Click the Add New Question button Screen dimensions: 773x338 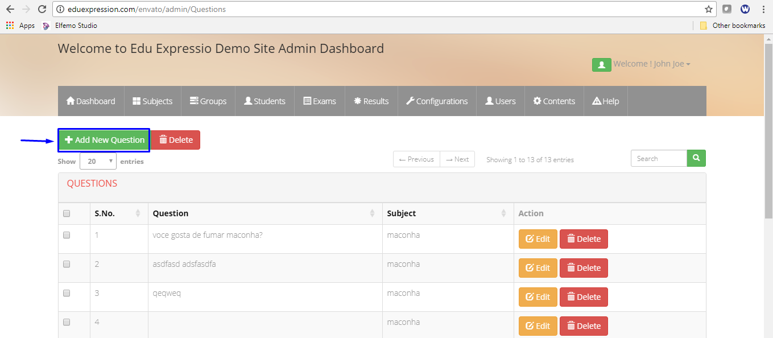click(104, 140)
